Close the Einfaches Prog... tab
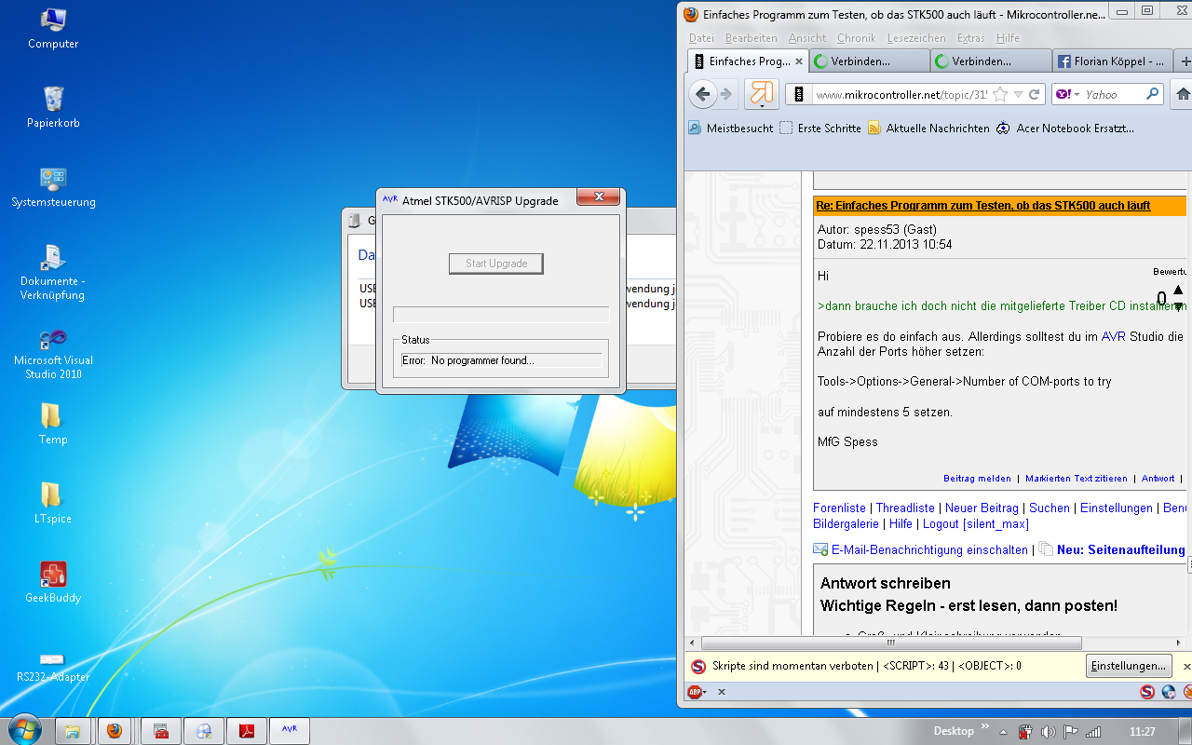Image resolution: width=1192 pixels, height=745 pixels. (798, 61)
